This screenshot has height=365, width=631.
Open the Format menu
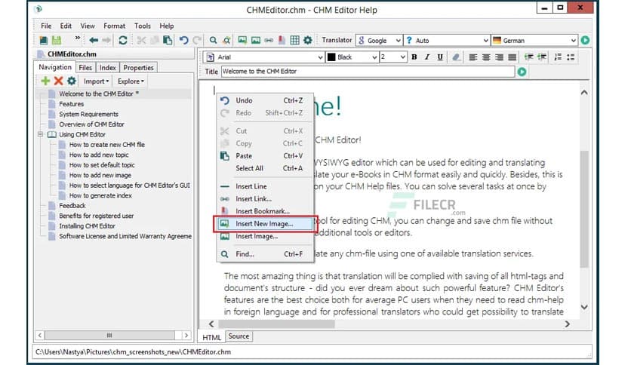pos(114,26)
